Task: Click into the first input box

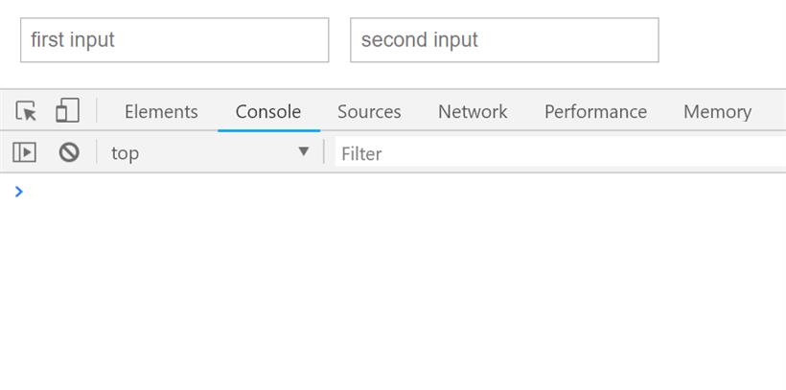Action: pos(174,40)
